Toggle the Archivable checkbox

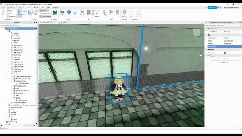(x=225, y=53)
